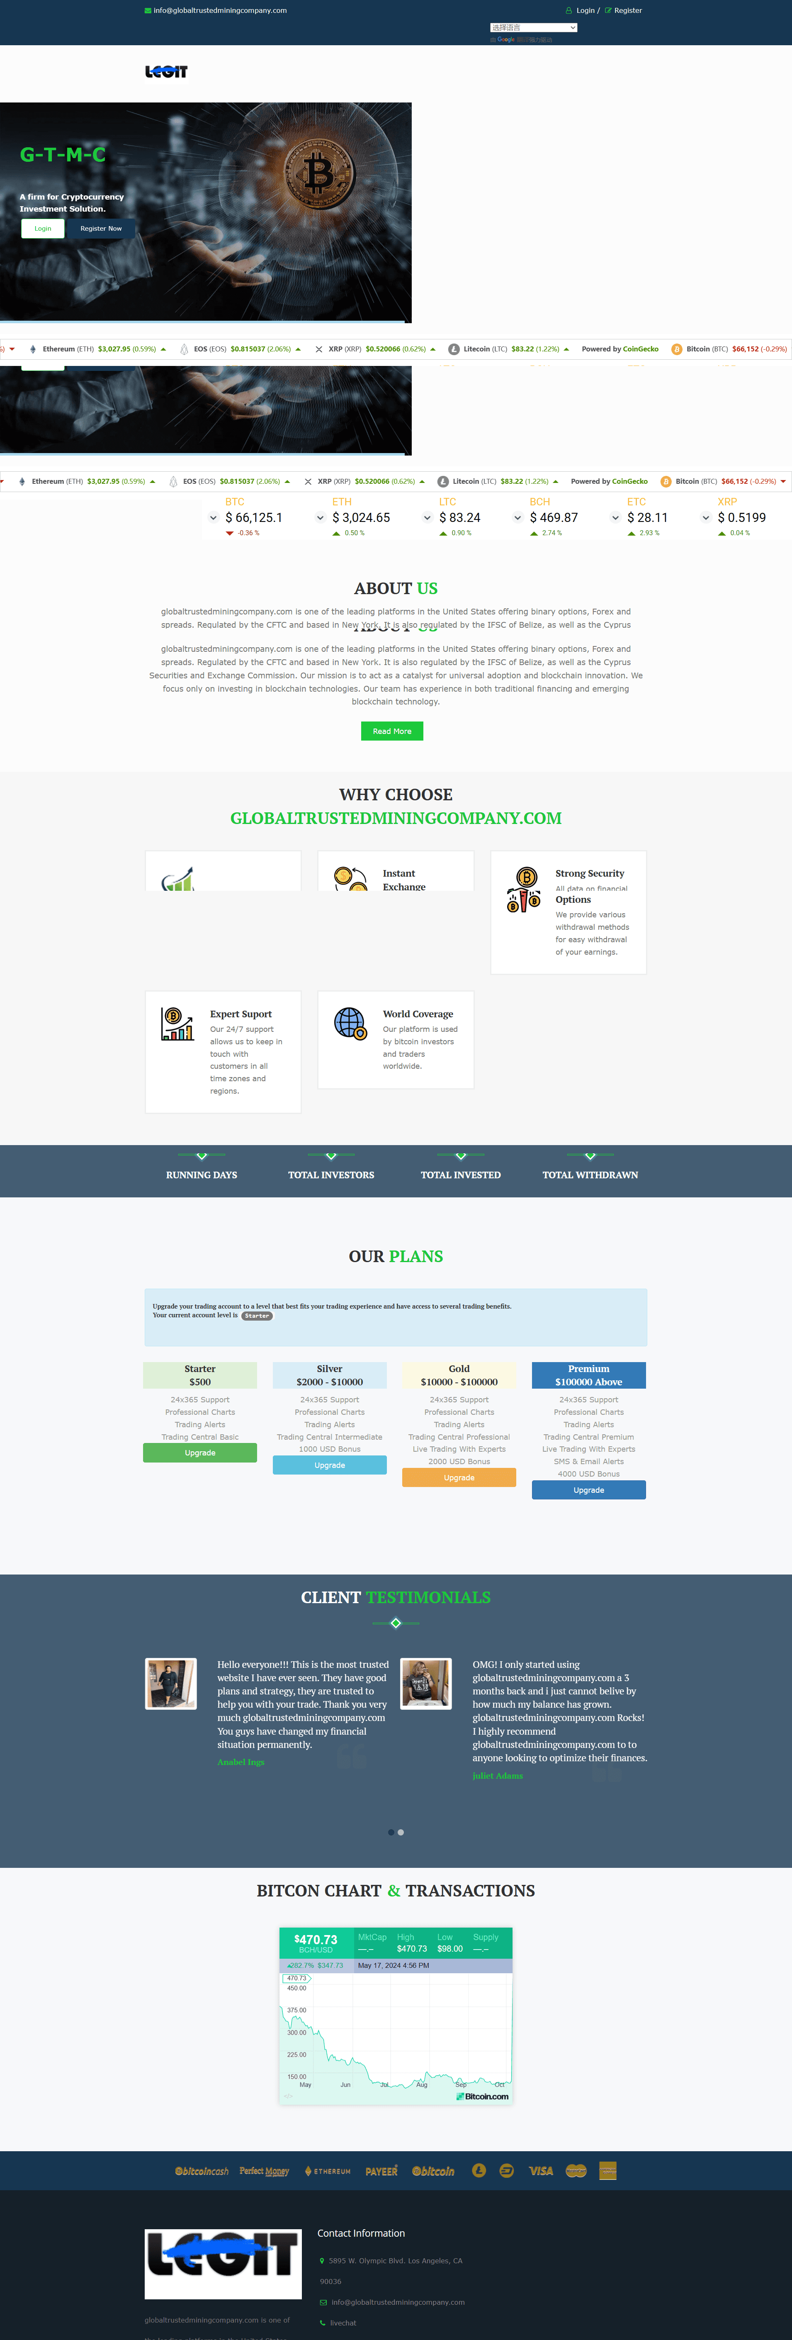Image resolution: width=792 pixels, height=2340 pixels.
Task: Click juliet Adams testimonial photo
Action: [426, 1683]
